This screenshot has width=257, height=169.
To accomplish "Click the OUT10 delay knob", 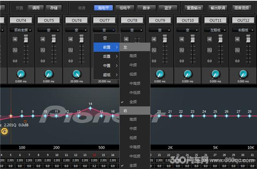I will pyautogui.click(x=188, y=74).
